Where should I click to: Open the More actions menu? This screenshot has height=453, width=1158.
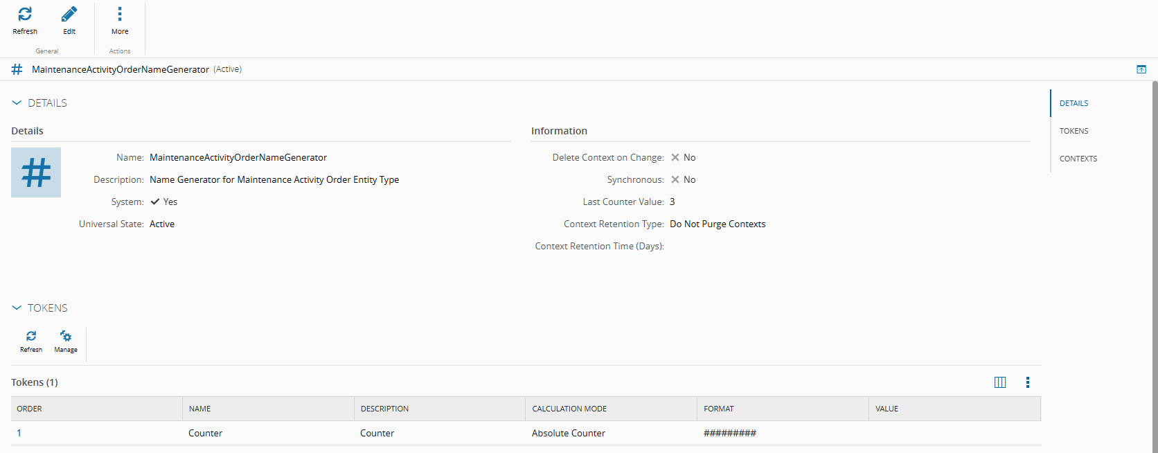pos(120,15)
